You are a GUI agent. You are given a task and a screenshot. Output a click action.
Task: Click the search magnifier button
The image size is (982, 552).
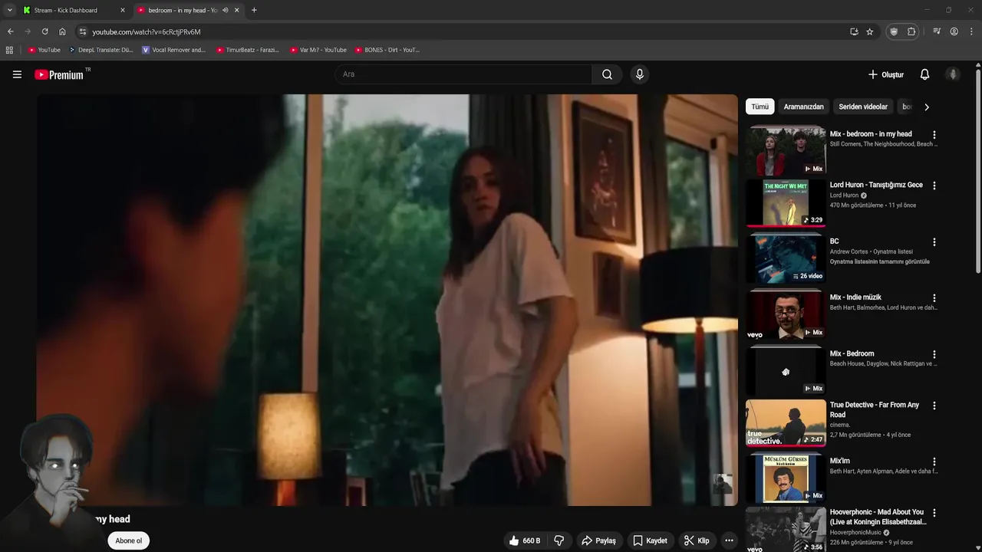point(607,74)
